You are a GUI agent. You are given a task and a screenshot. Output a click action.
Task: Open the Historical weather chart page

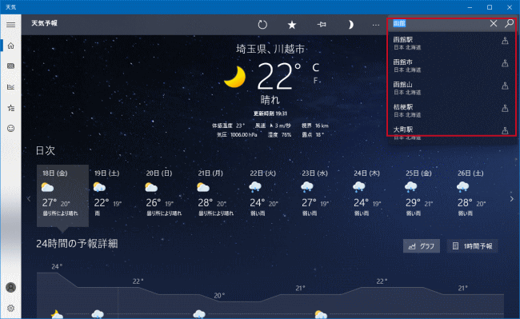point(10,87)
